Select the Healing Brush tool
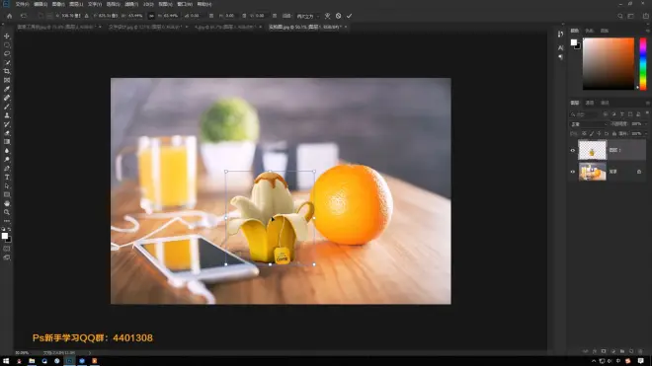The height and width of the screenshot is (366, 652). (x=7, y=98)
